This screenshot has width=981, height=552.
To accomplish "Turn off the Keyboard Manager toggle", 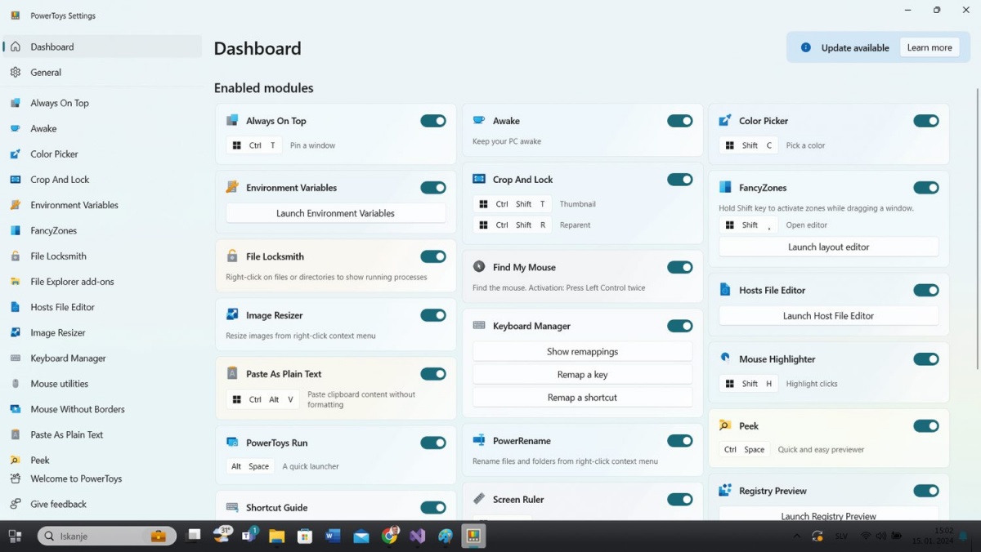I will click(x=680, y=326).
